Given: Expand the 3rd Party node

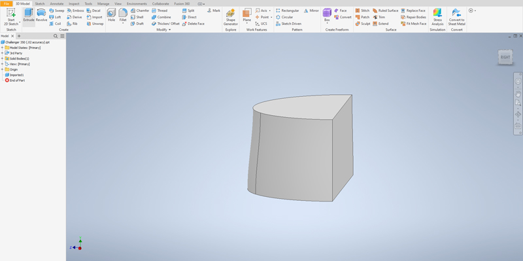Looking at the screenshot, I should tap(3, 53).
